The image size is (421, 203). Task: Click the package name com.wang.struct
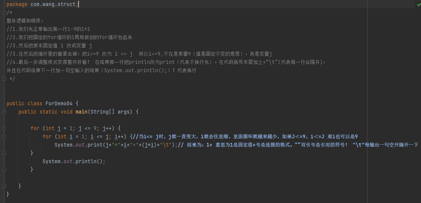[x=53, y=4]
